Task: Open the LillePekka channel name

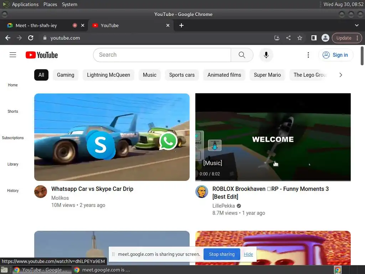Action: pos(223,206)
